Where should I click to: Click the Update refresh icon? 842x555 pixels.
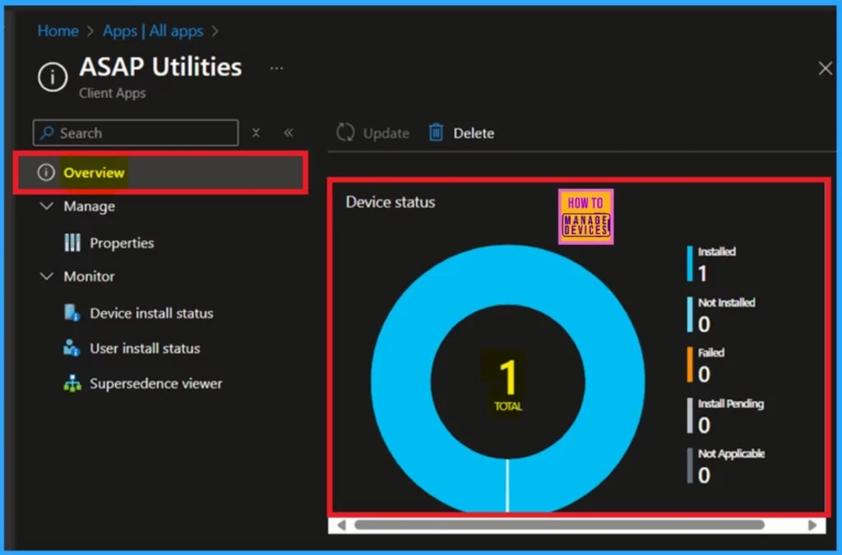(x=345, y=132)
